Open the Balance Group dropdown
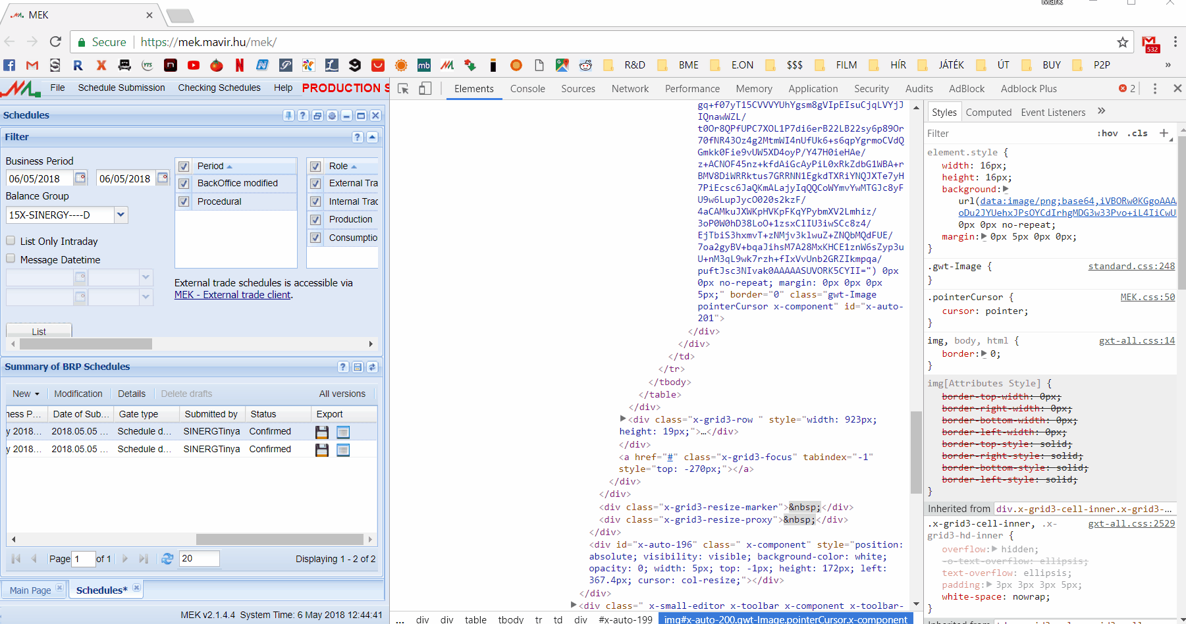This screenshot has height=624, width=1186. tap(121, 215)
